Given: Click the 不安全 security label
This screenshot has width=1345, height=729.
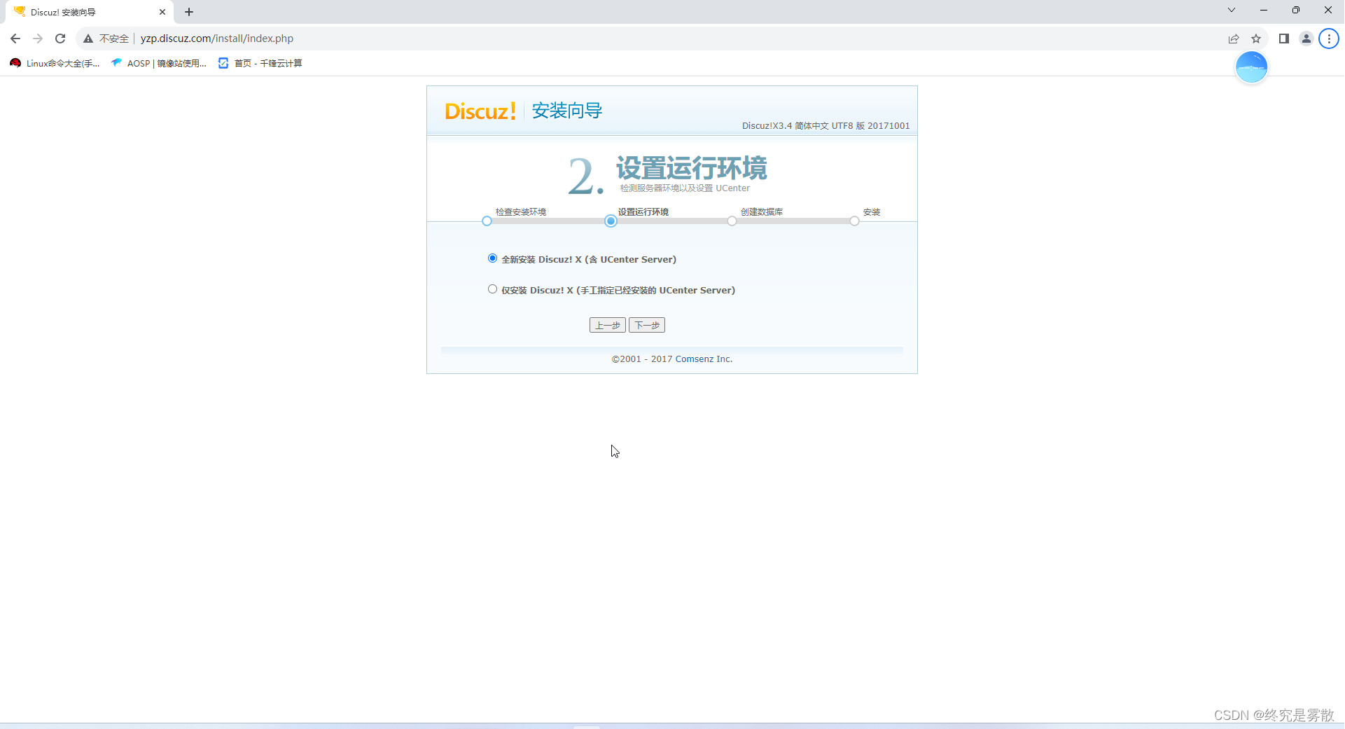Looking at the screenshot, I should click(x=114, y=39).
